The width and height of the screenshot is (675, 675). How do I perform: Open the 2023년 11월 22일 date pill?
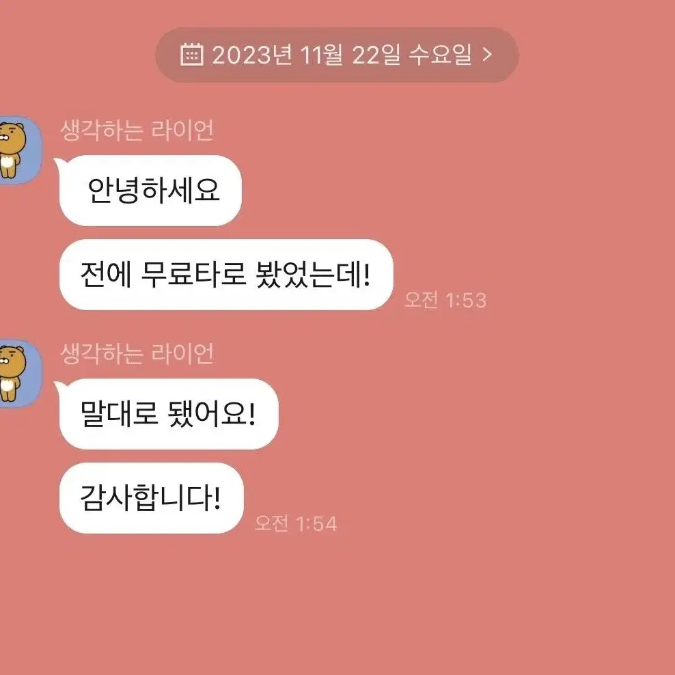(337, 55)
